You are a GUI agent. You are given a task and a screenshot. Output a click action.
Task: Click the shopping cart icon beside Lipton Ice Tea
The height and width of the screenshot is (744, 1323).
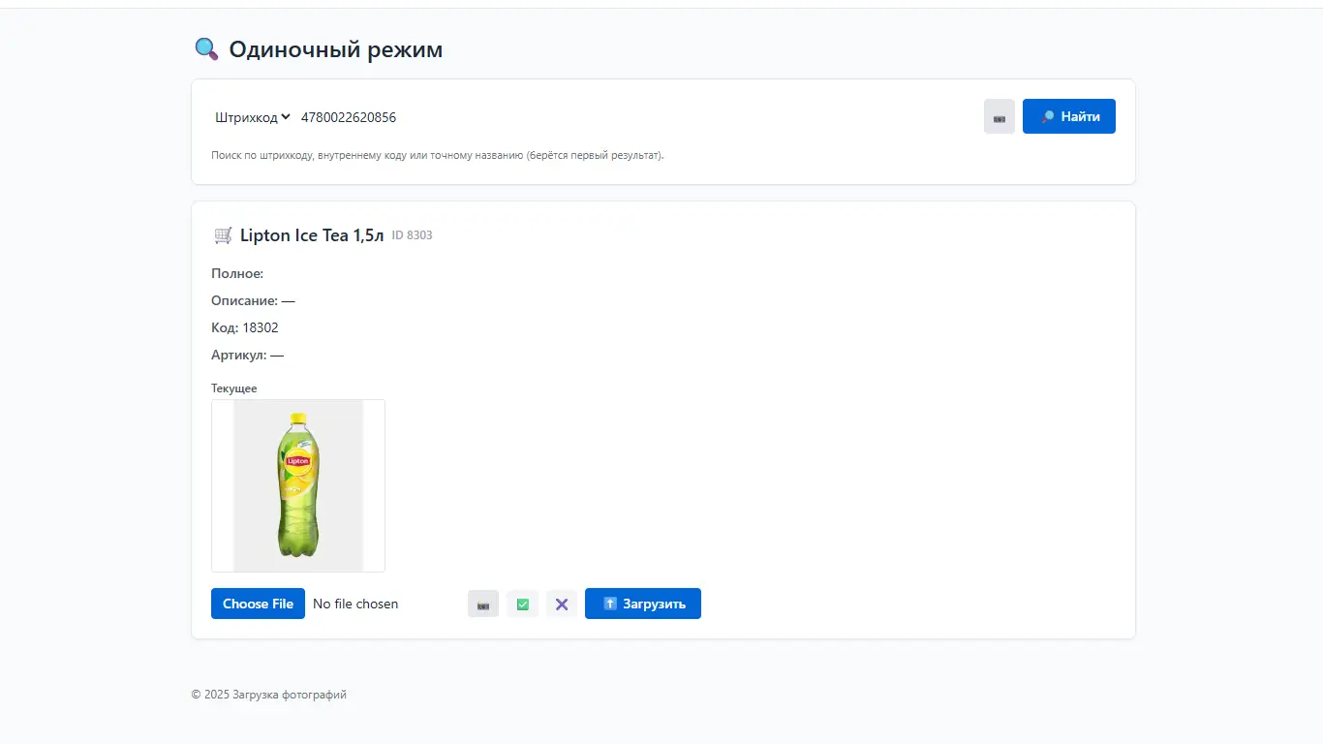point(223,235)
